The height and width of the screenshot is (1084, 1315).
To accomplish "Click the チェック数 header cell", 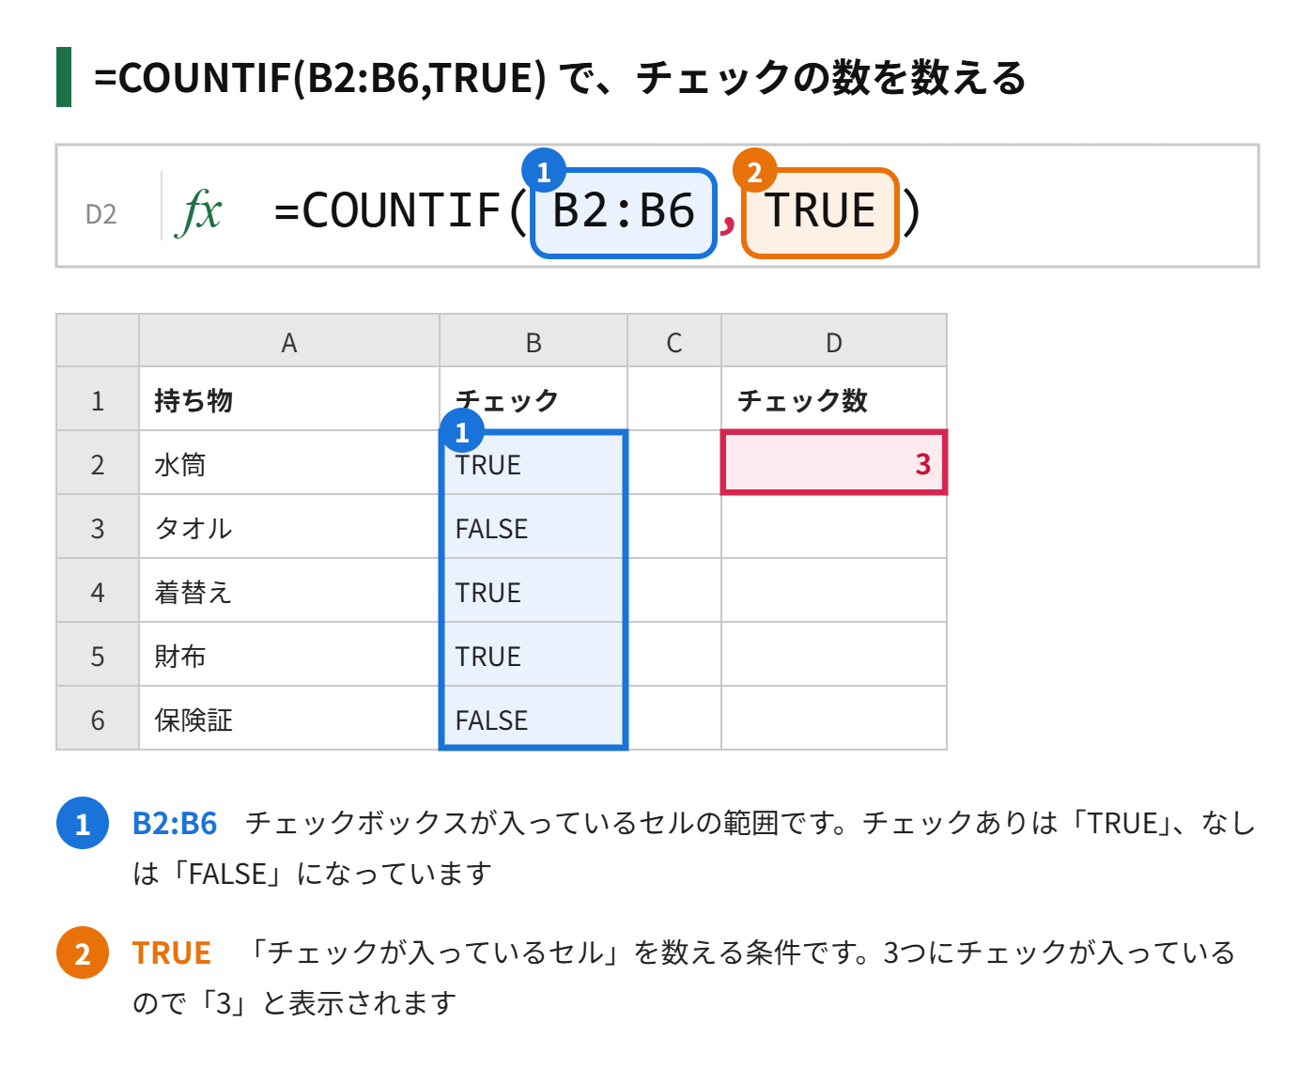I will click(x=834, y=399).
